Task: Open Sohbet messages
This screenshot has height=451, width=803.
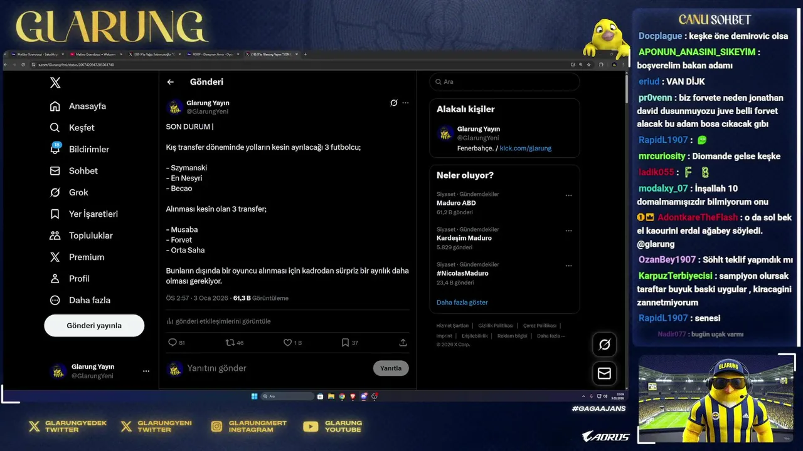Action: [x=73, y=171]
